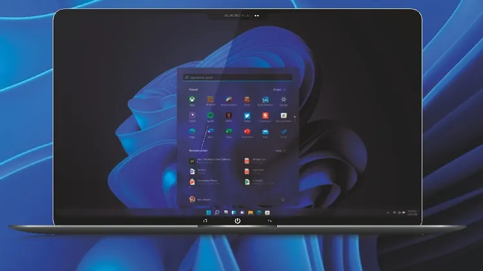The height and width of the screenshot is (271, 483).
Task: Open the Halo Master Chief Collection recommendation
Action: point(211,161)
